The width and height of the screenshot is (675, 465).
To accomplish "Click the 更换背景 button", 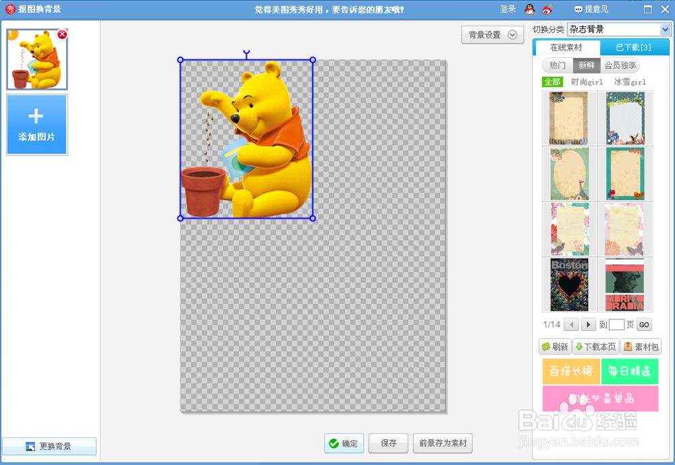I will pyautogui.click(x=49, y=446).
